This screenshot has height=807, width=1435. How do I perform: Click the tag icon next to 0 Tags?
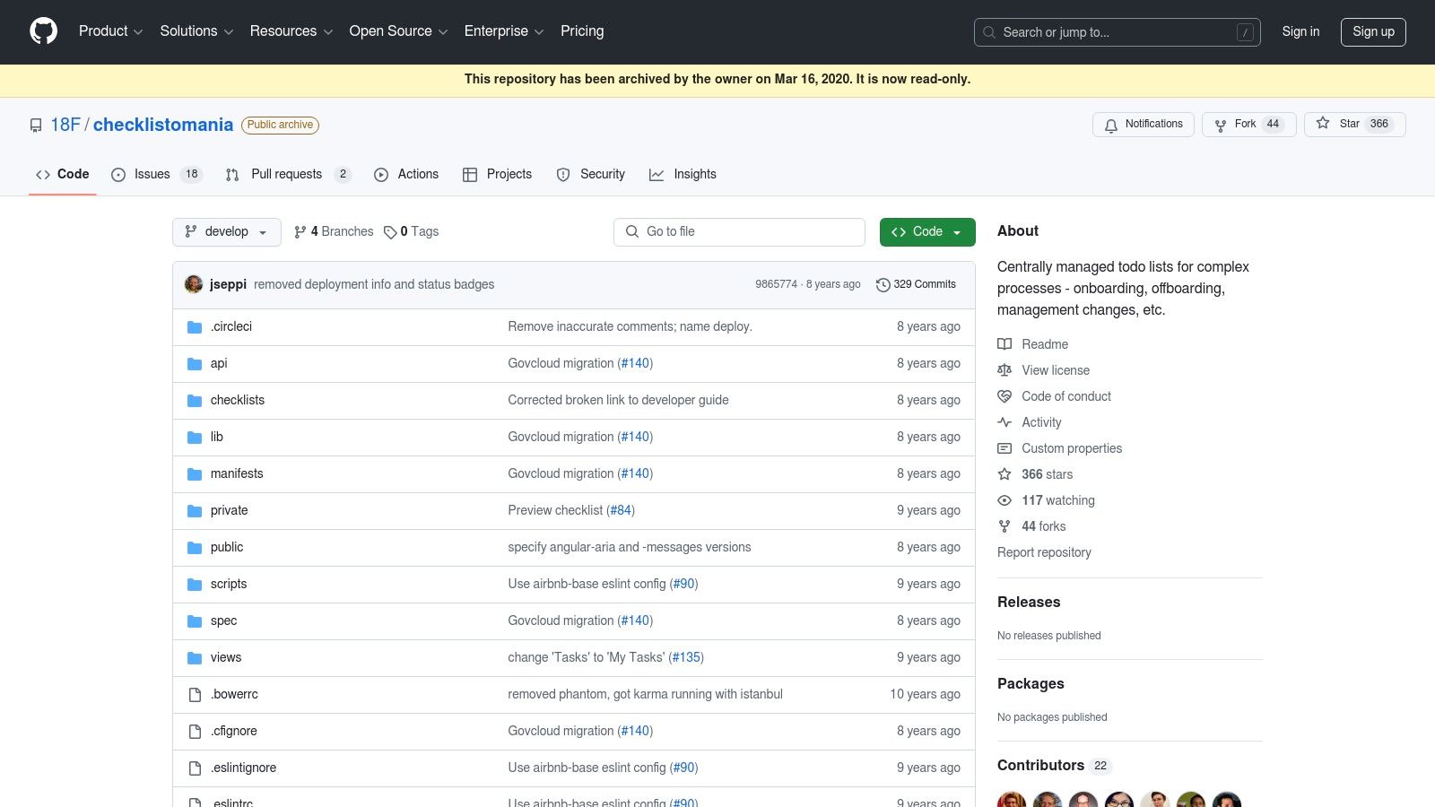click(x=390, y=232)
